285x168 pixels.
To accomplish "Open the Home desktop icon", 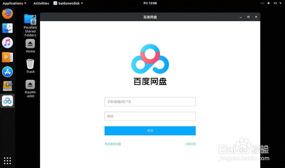I will coord(30,46).
